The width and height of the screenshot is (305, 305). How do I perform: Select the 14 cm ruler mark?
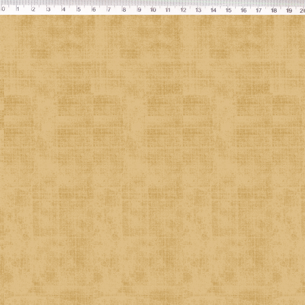tap(213, 9)
